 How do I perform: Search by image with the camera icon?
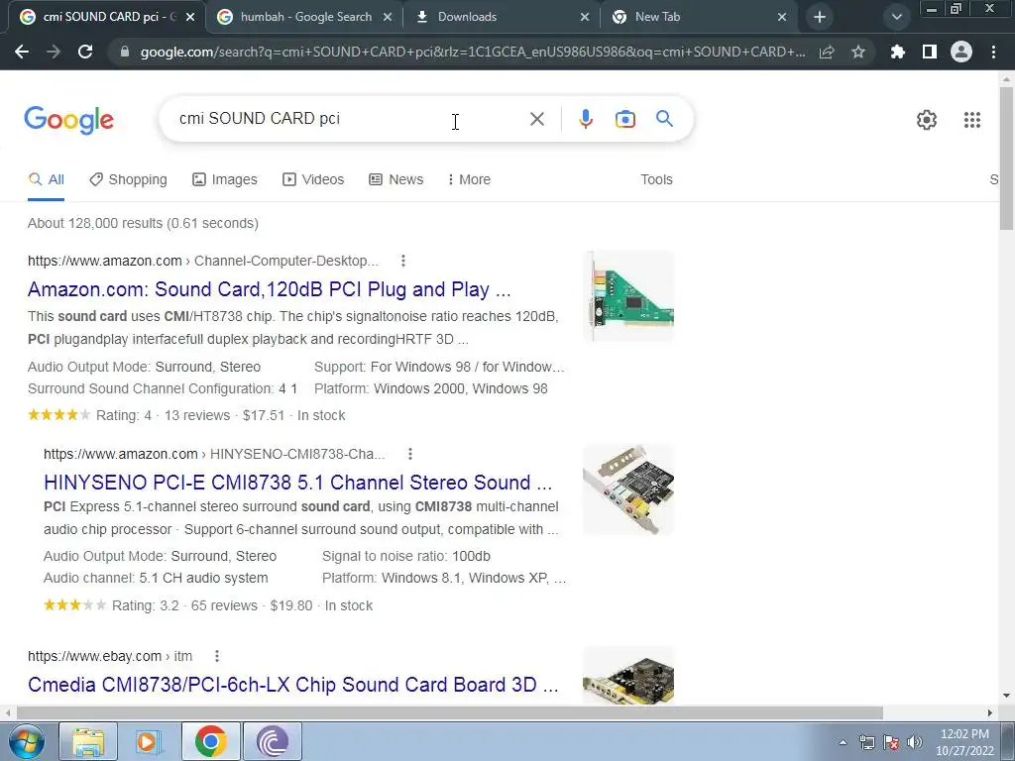pos(625,119)
